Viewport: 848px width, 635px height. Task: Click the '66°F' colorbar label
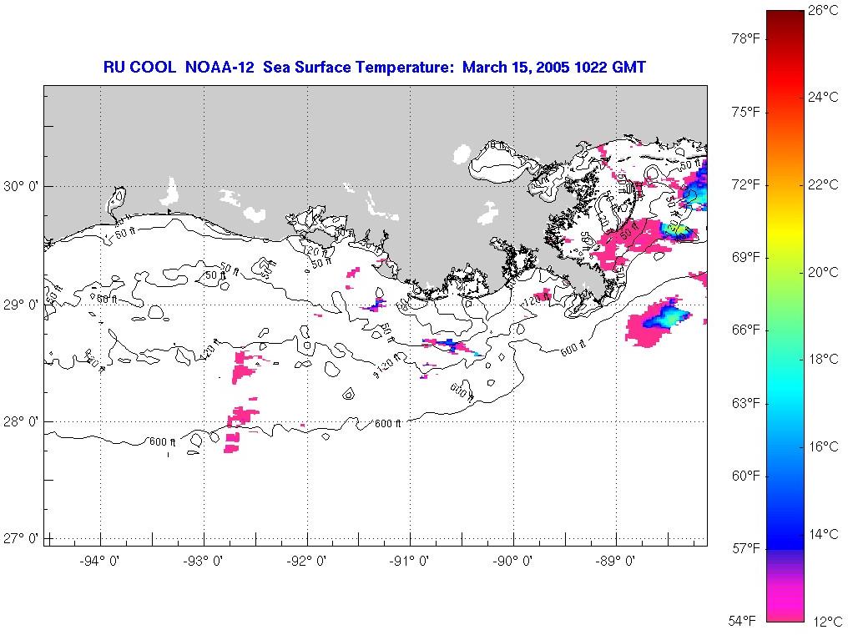click(746, 330)
